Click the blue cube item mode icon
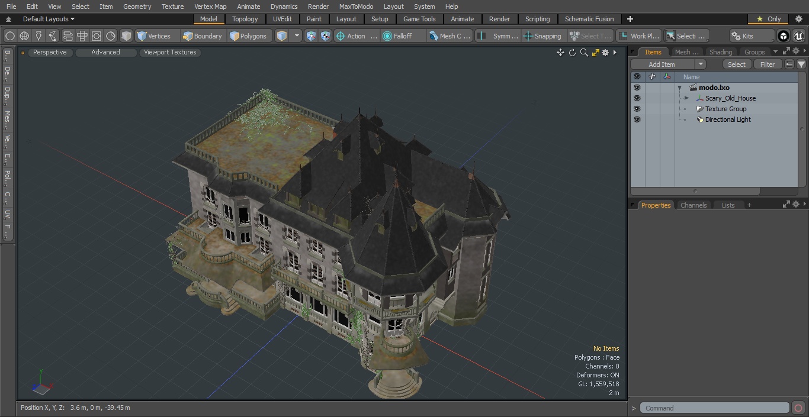This screenshot has width=809, height=417. point(282,36)
